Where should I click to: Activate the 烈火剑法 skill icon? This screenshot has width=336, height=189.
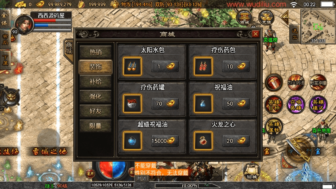[296, 82]
